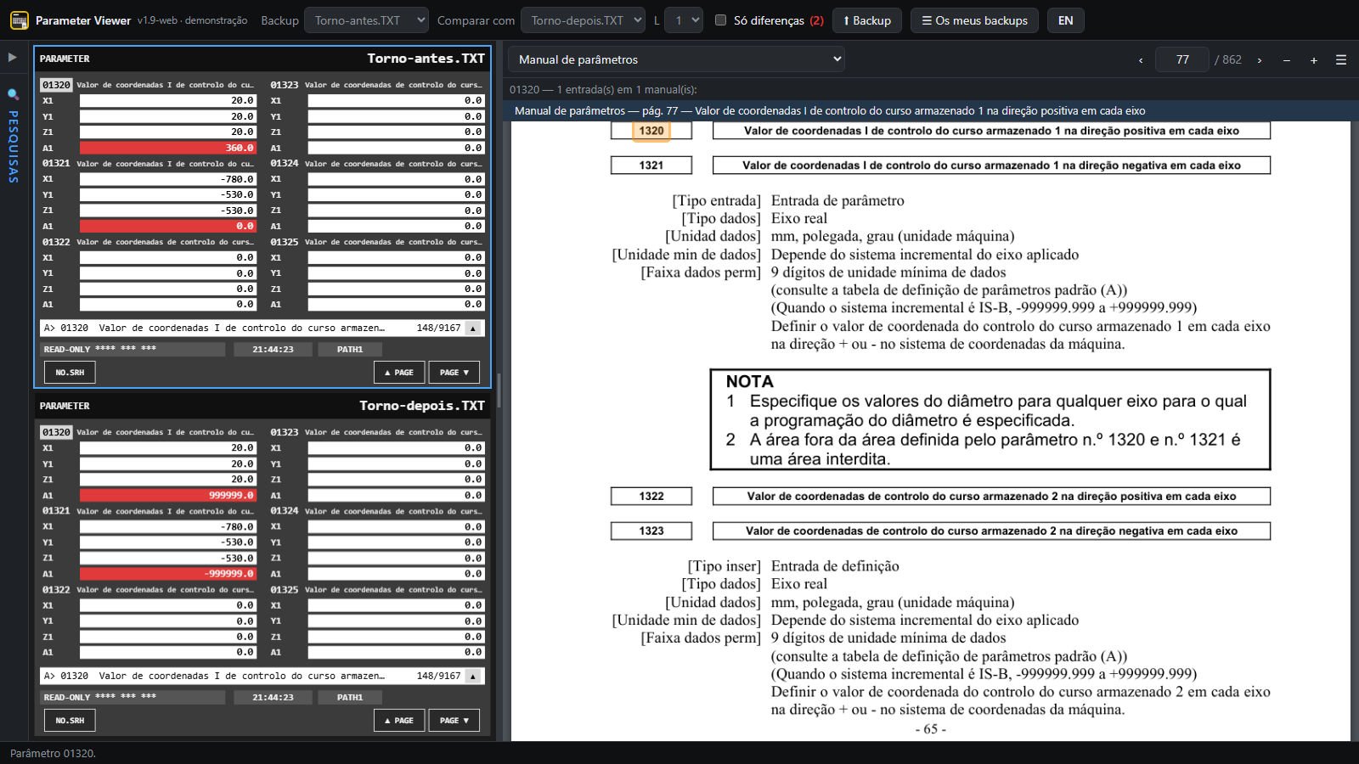Open the Pesquisas search sidebar tab

pyautogui.click(x=13, y=136)
